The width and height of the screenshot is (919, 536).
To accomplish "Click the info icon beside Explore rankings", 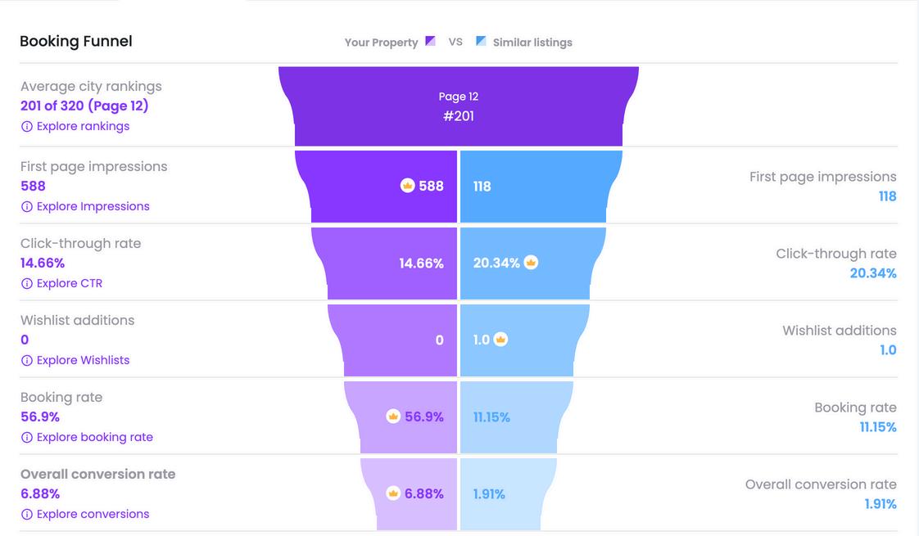I will tap(27, 127).
